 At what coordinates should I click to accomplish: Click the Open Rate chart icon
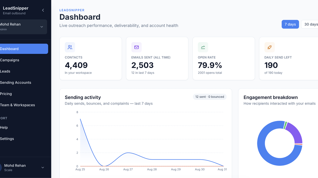coord(203,47)
